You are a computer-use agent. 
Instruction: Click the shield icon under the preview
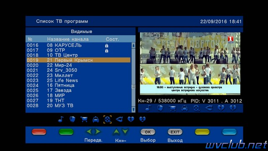coord(160,108)
